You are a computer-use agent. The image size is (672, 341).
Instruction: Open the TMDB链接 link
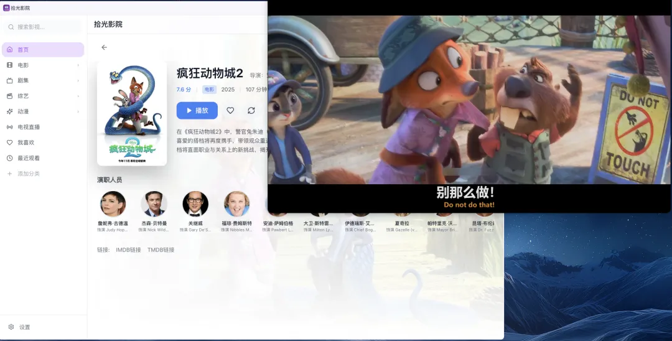[x=161, y=250]
